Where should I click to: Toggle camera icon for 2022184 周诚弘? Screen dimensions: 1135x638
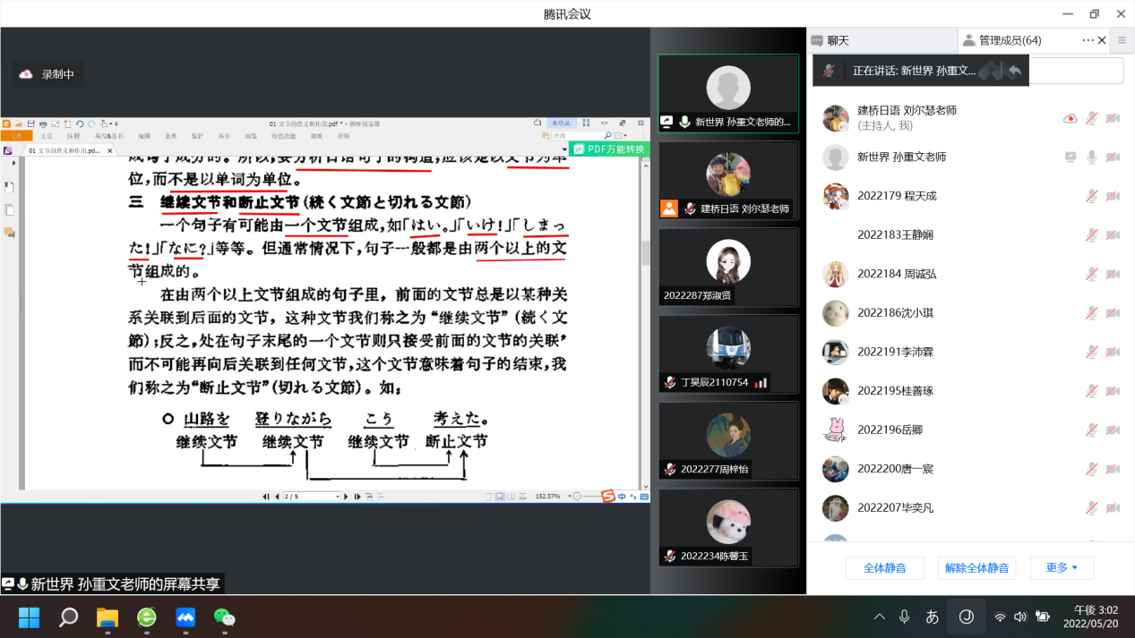click(1113, 274)
